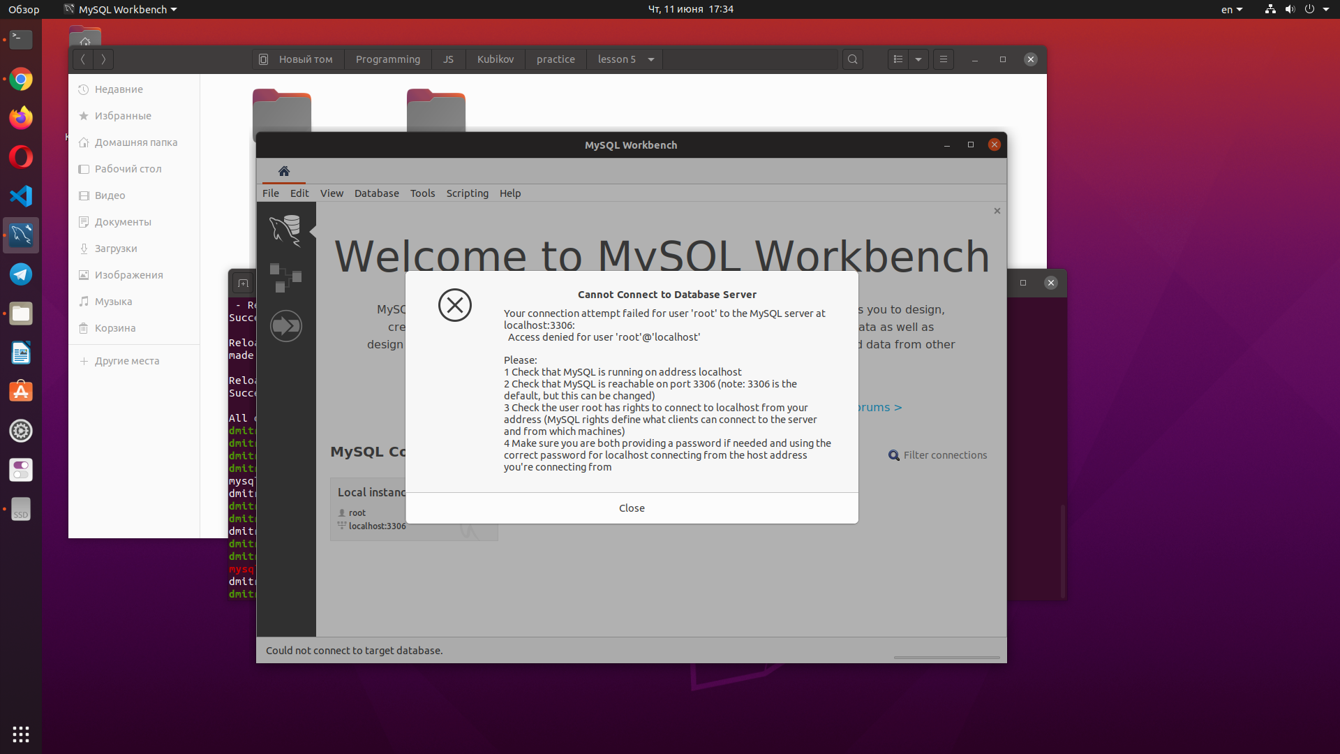Go back in the file manager

[x=82, y=59]
